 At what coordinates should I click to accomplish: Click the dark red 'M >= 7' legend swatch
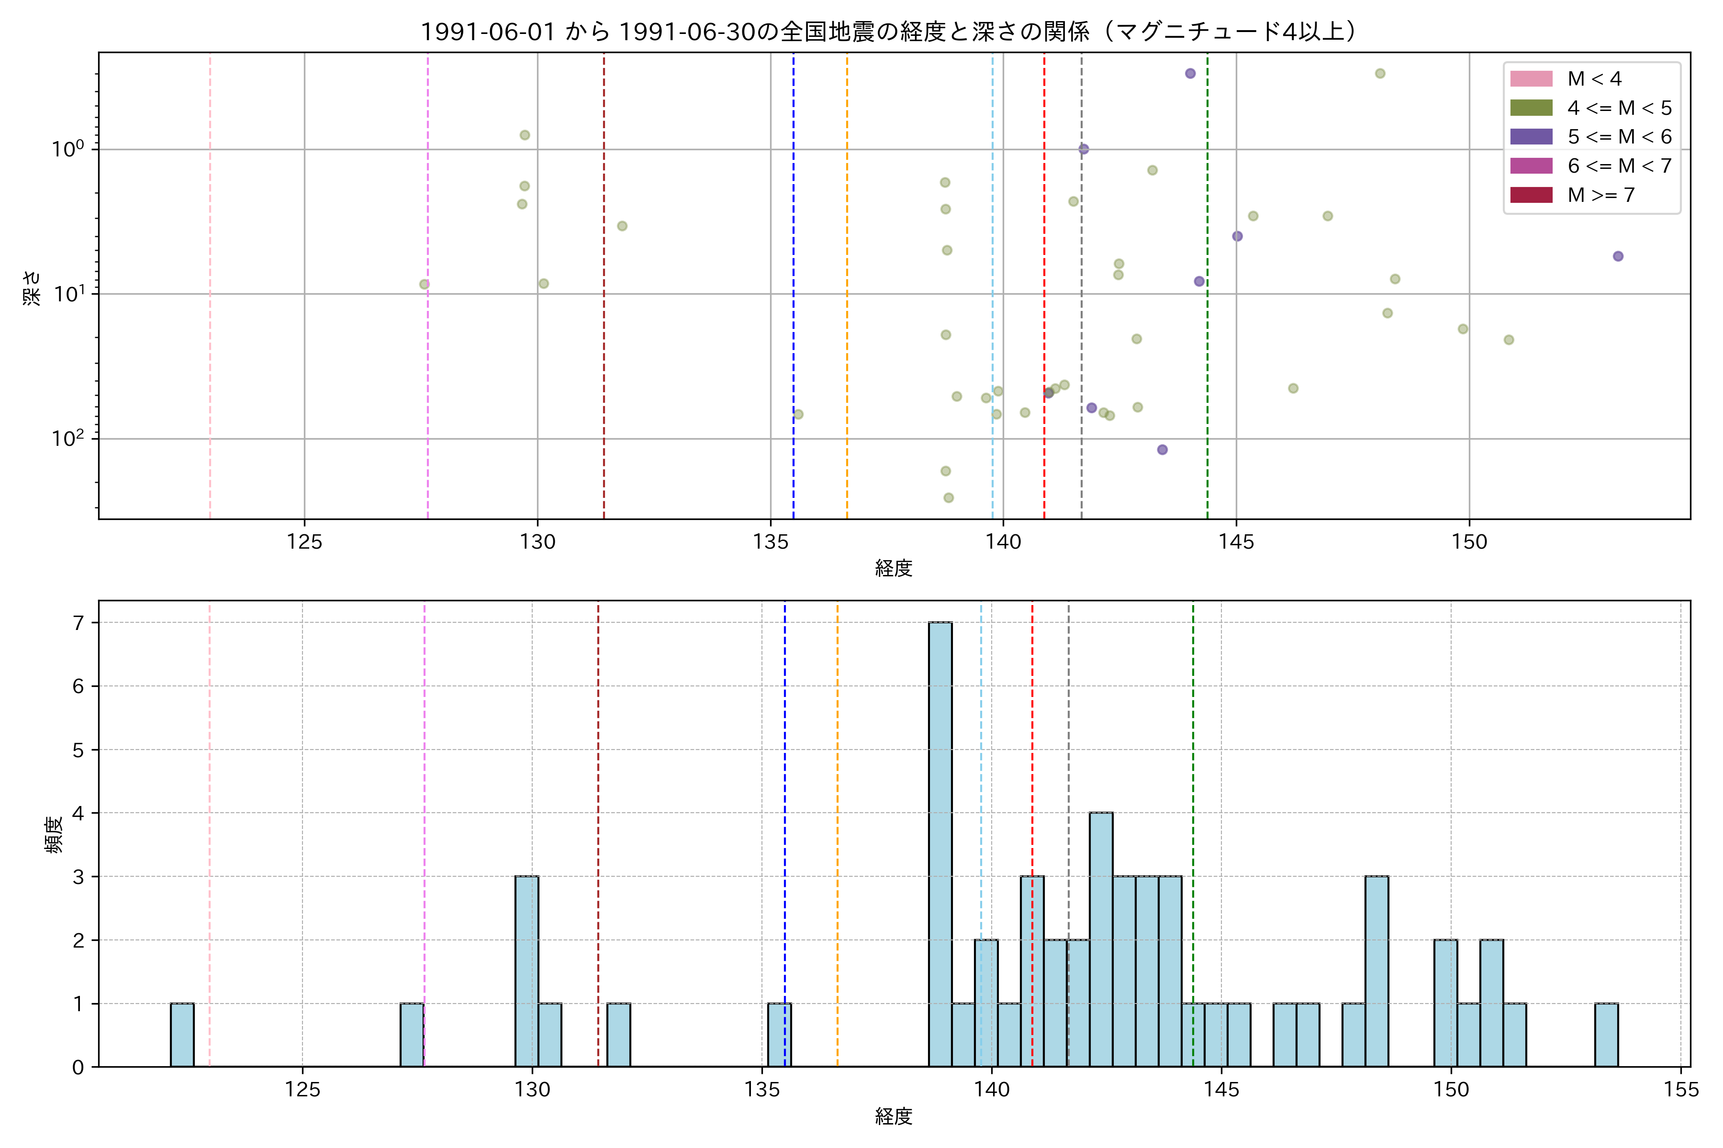[x=1531, y=195]
